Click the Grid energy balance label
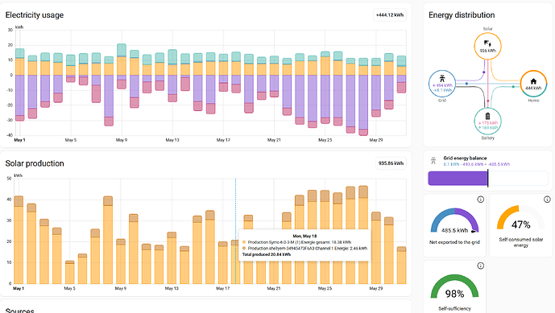Image resolution: width=555 pixels, height=313 pixels. tap(465, 158)
